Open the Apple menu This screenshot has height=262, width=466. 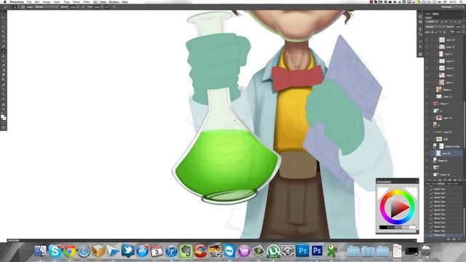[4, 1]
